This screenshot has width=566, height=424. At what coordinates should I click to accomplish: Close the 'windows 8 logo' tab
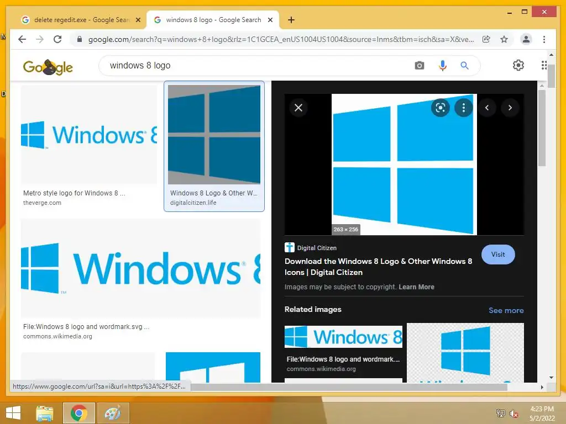coord(270,20)
